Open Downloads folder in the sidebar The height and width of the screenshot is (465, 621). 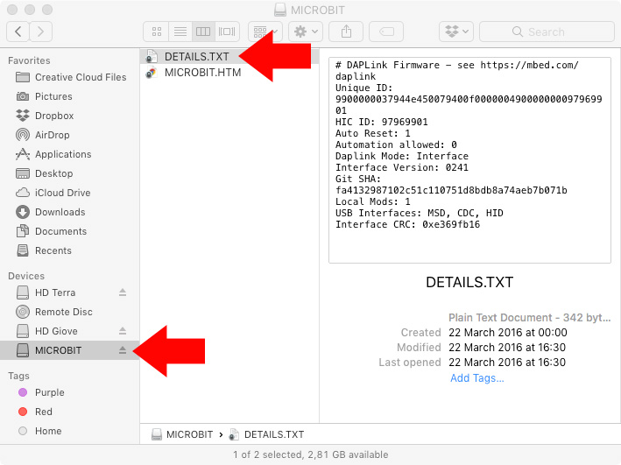point(60,212)
